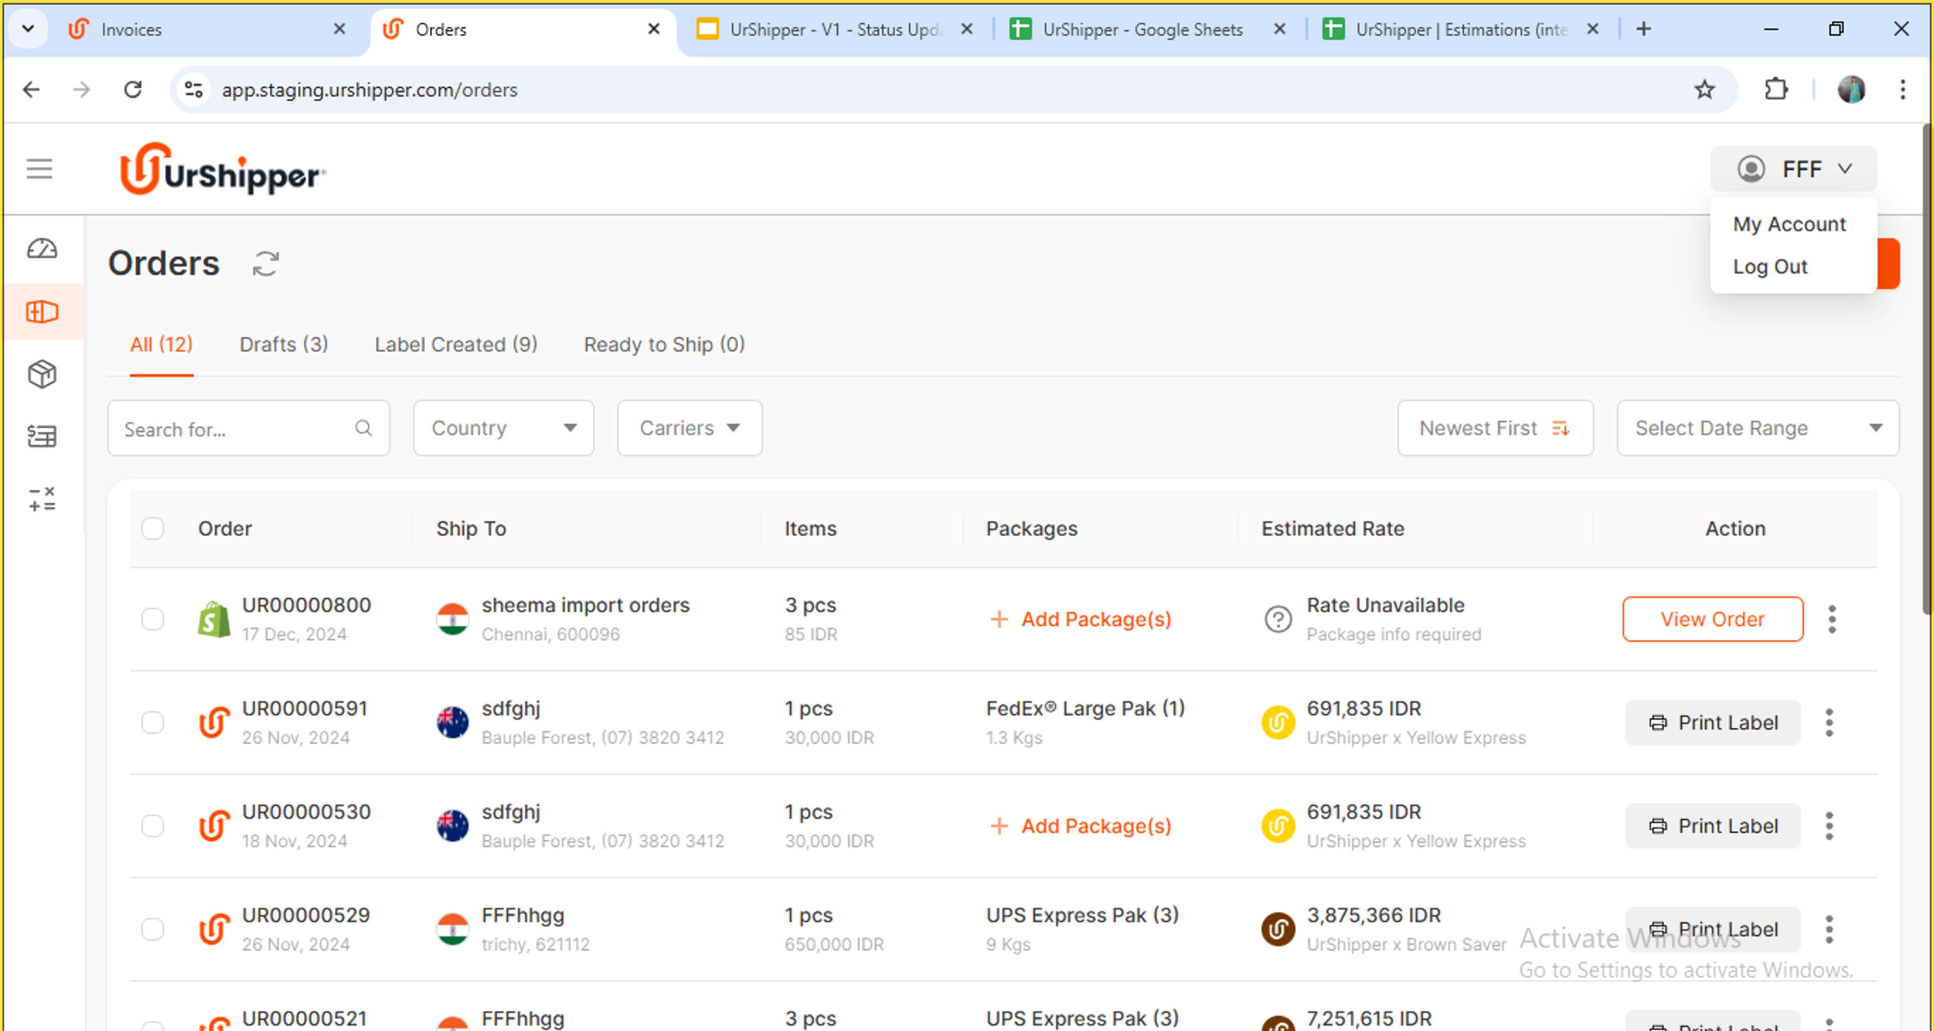Select the checkbox for order UR00000530
This screenshot has height=1031, width=1934.
[153, 826]
